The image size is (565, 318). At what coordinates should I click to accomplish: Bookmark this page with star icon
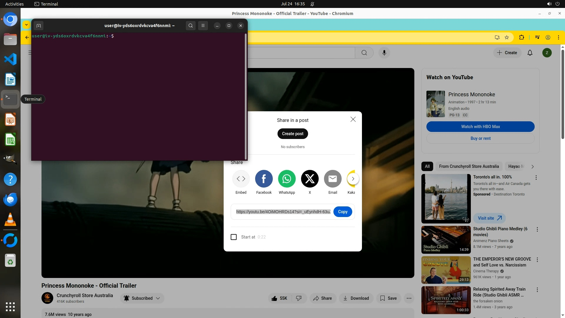tap(507, 37)
